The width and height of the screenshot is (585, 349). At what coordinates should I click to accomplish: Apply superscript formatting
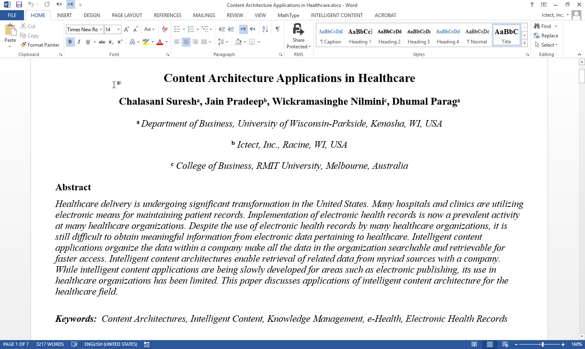coord(120,42)
